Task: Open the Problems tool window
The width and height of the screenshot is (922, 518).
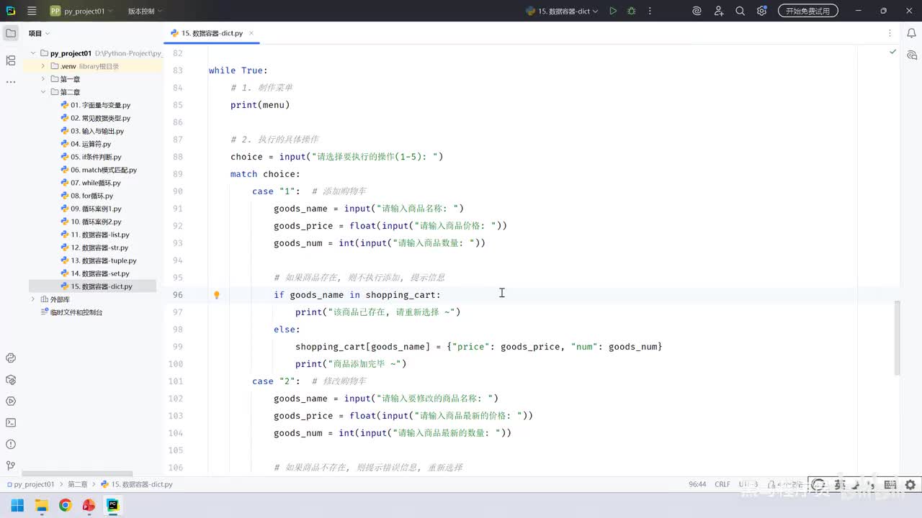Action: pyautogui.click(x=11, y=445)
